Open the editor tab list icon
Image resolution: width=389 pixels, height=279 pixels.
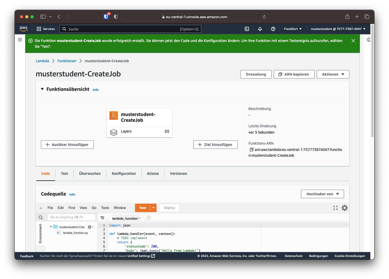click(102, 218)
